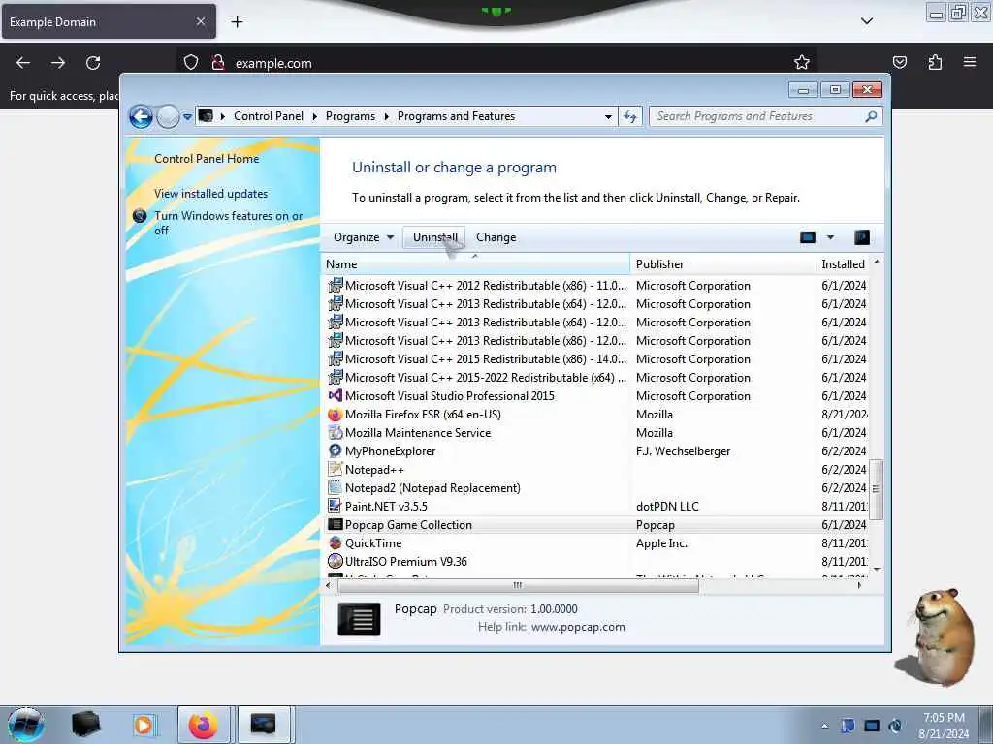Screen dimensions: 993x744
Task: Sort by the Installed On column header
Action: (843, 264)
